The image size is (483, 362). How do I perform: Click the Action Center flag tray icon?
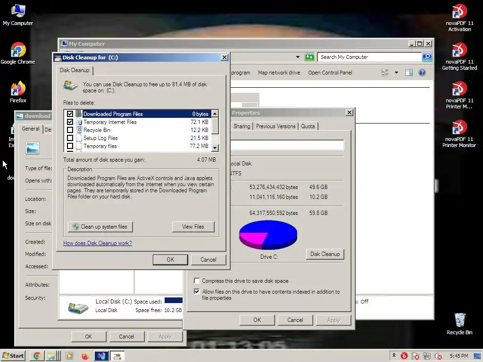click(416, 356)
